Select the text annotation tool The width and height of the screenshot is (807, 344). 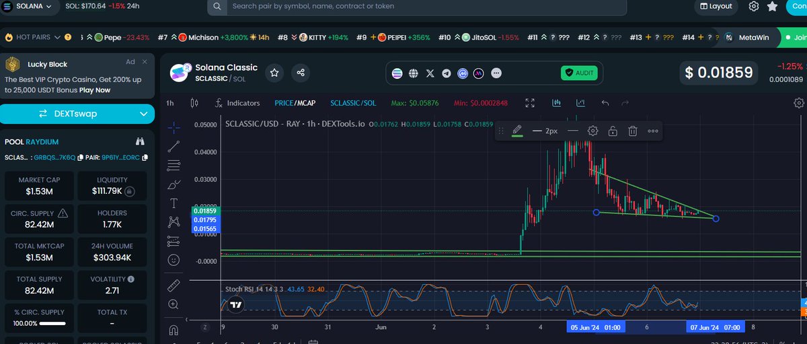point(174,203)
